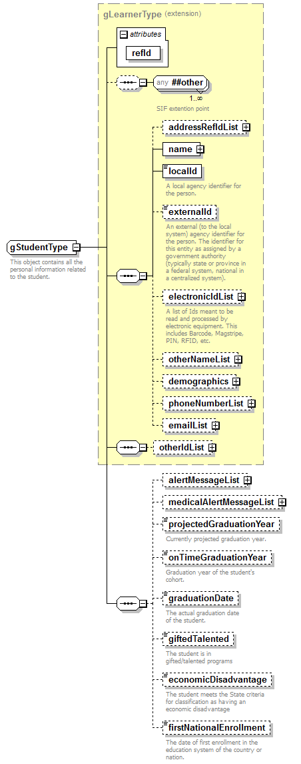Viewport: 301px width, 764px height.
Task: Click 'The student is in gifted/talented programs' annotation
Action: [x=199, y=657]
